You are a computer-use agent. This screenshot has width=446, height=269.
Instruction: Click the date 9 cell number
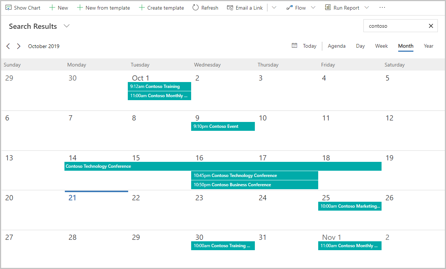point(197,118)
